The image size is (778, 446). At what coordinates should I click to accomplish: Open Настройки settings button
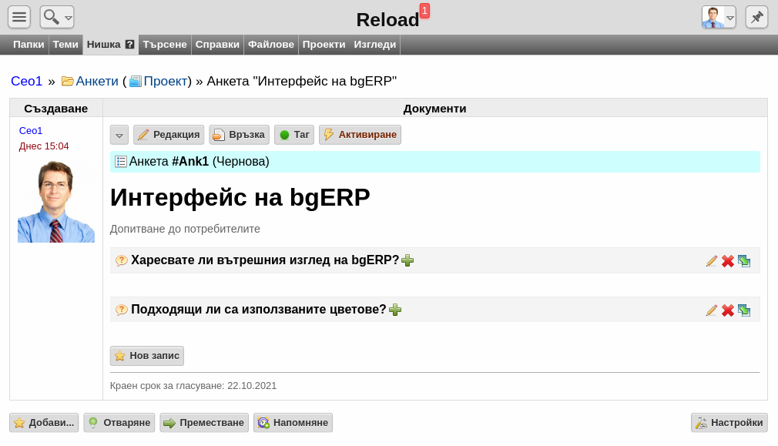(x=729, y=423)
